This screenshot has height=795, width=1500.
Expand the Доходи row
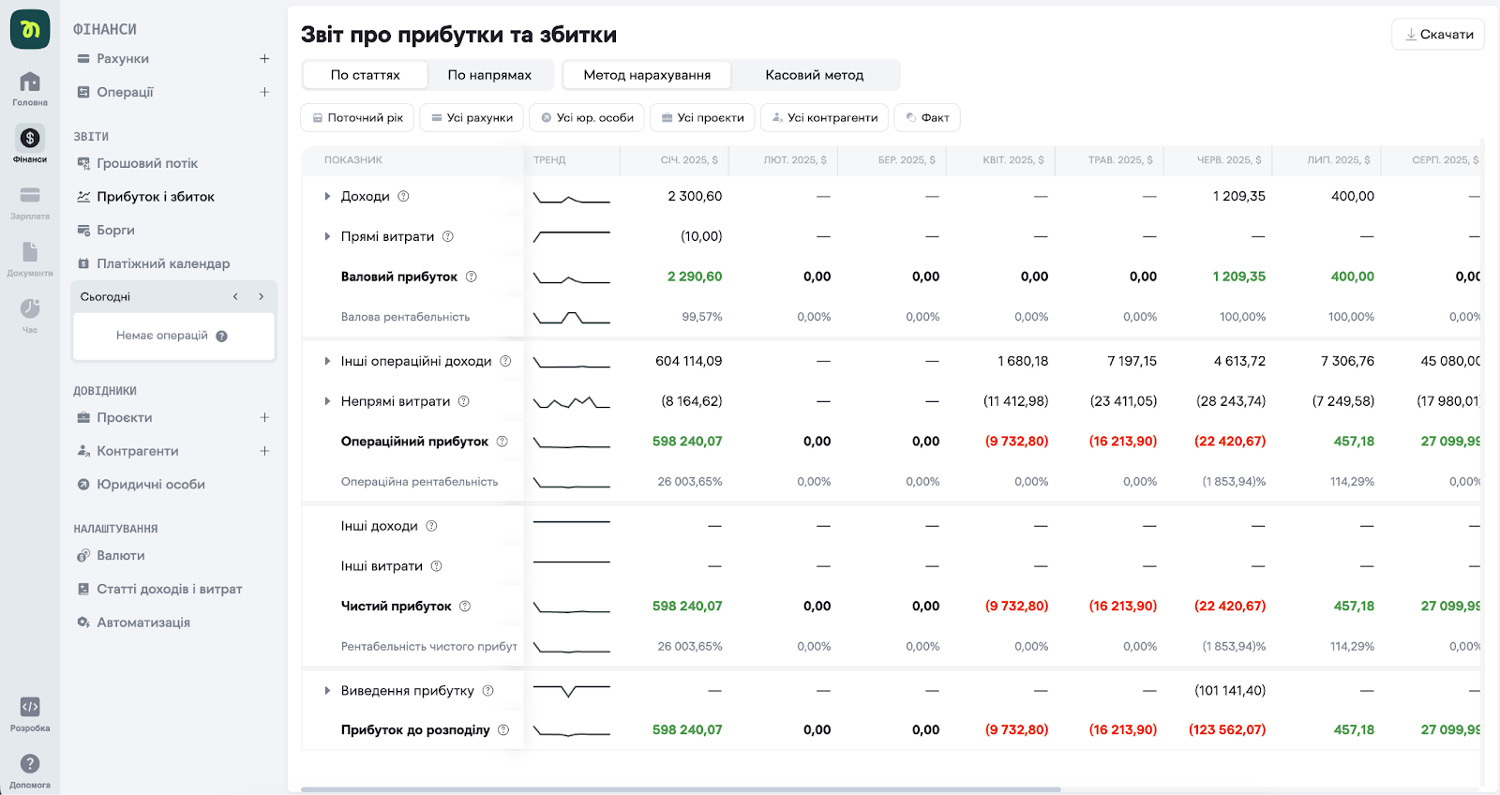(327, 197)
